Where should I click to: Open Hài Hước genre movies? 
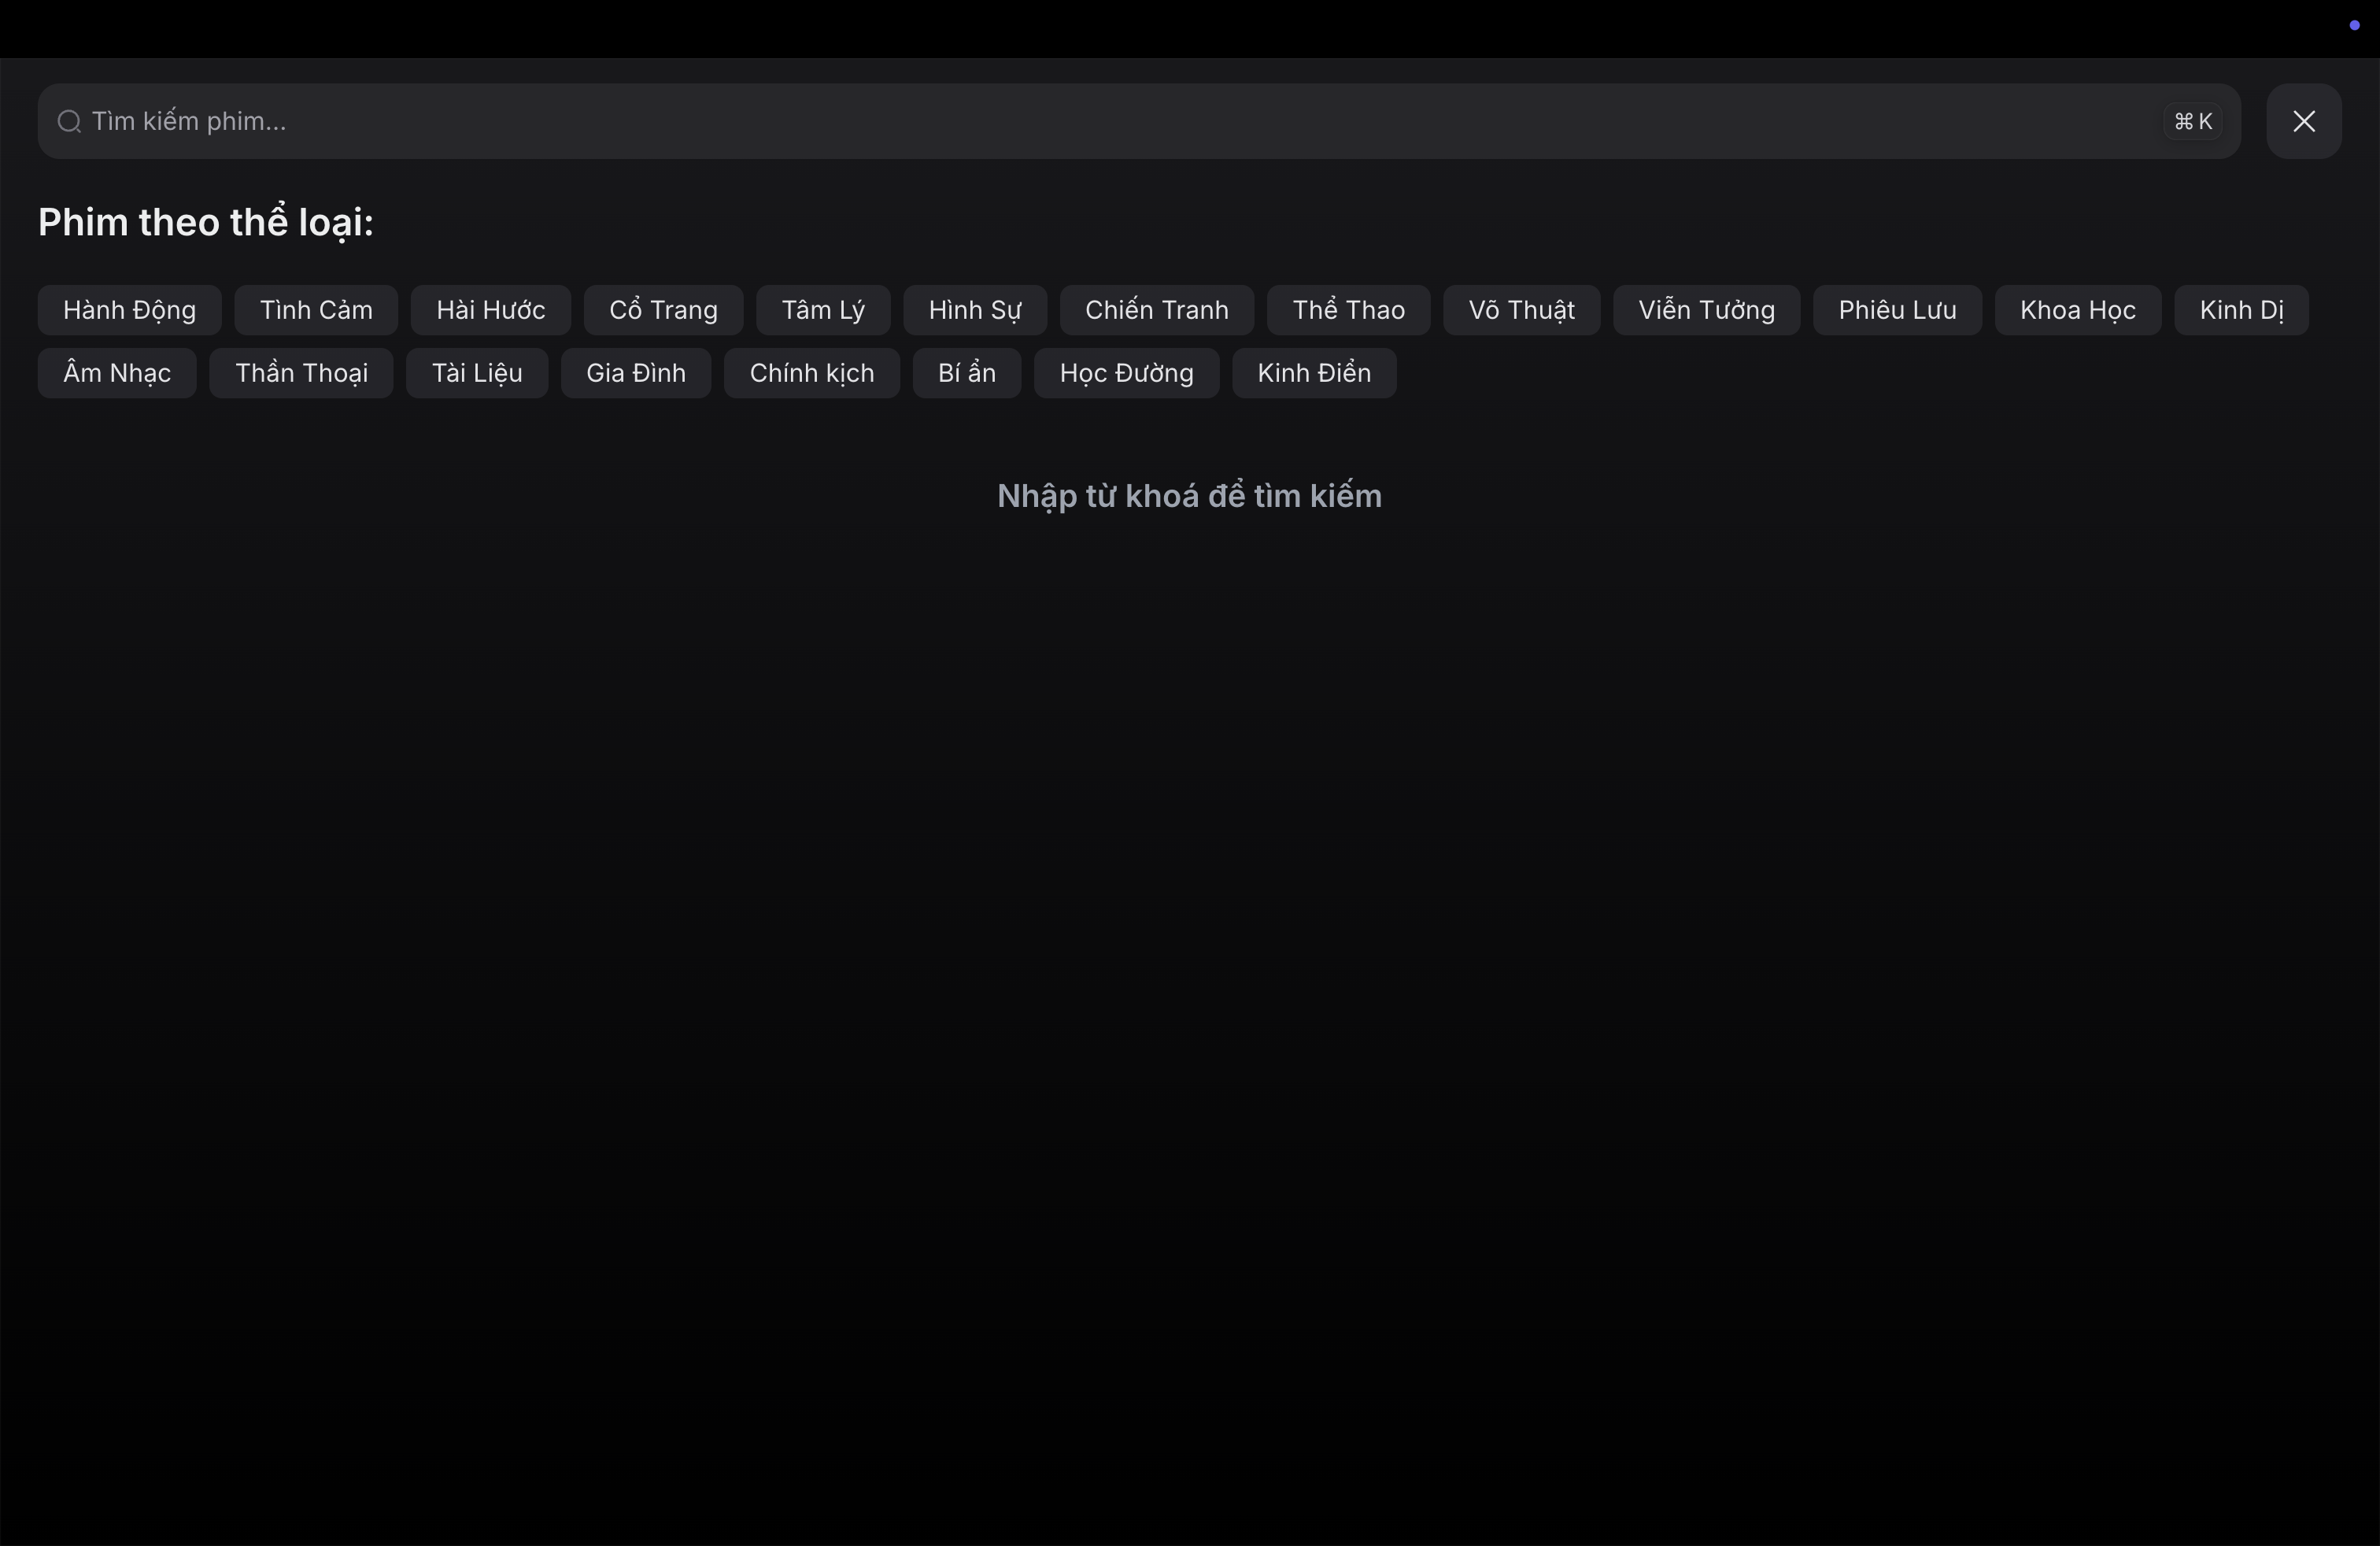[490, 310]
